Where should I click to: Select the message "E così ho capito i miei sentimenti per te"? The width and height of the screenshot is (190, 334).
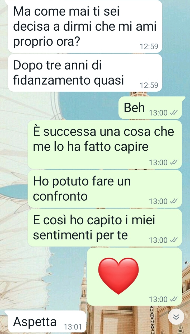105,228
